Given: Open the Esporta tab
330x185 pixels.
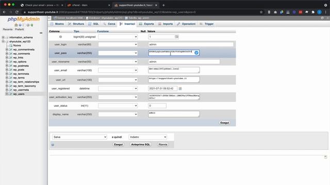Looking at the screenshot, I should pyautogui.click(x=146, y=24).
